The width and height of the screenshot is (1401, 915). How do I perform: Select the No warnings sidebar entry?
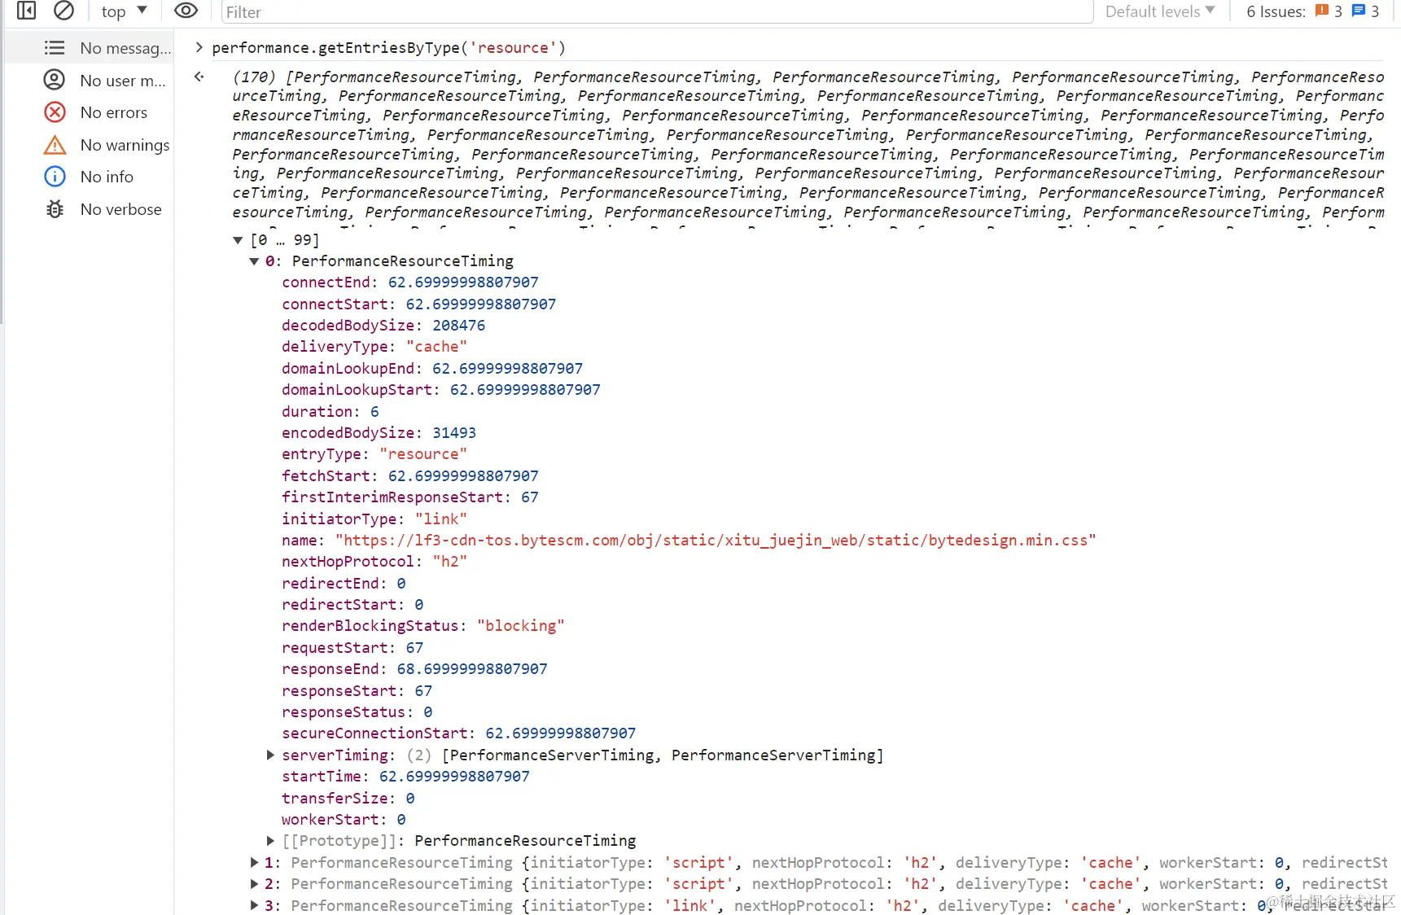[x=125, y=145]
